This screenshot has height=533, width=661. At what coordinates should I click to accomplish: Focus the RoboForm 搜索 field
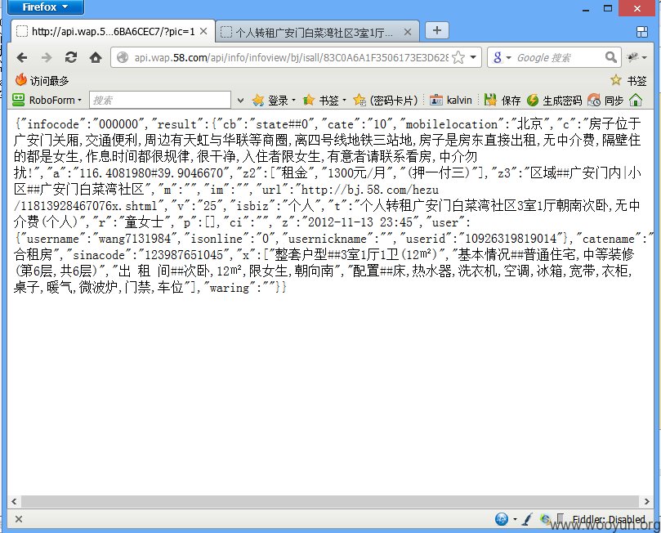[160, 100]
